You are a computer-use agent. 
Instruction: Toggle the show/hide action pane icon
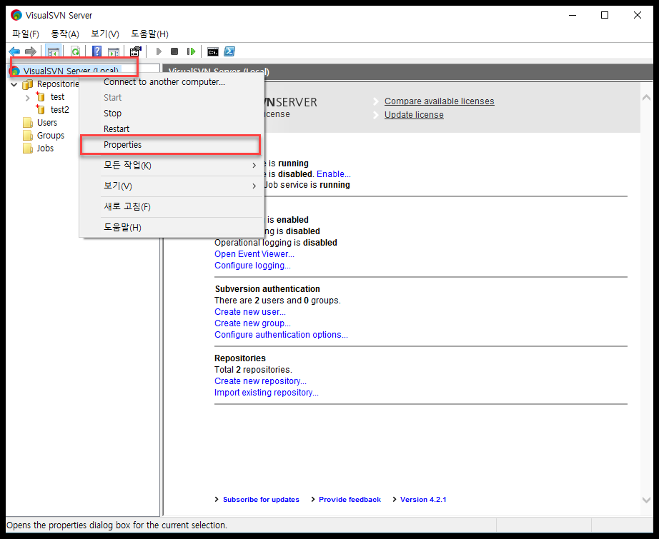click(x=114, y=51)
